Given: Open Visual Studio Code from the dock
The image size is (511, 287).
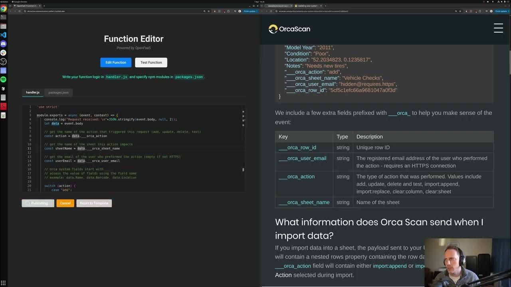Looking at the screenshot, I should tap(4, 35).
